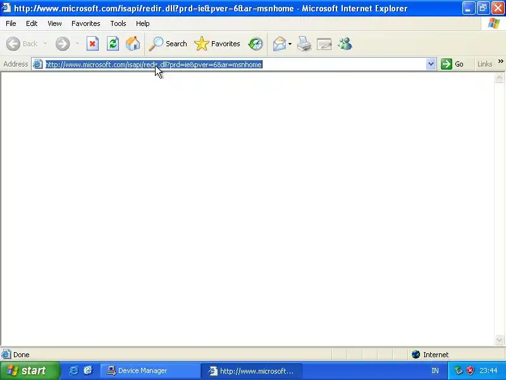Open the File menu
506x380 pixels.
11,23
